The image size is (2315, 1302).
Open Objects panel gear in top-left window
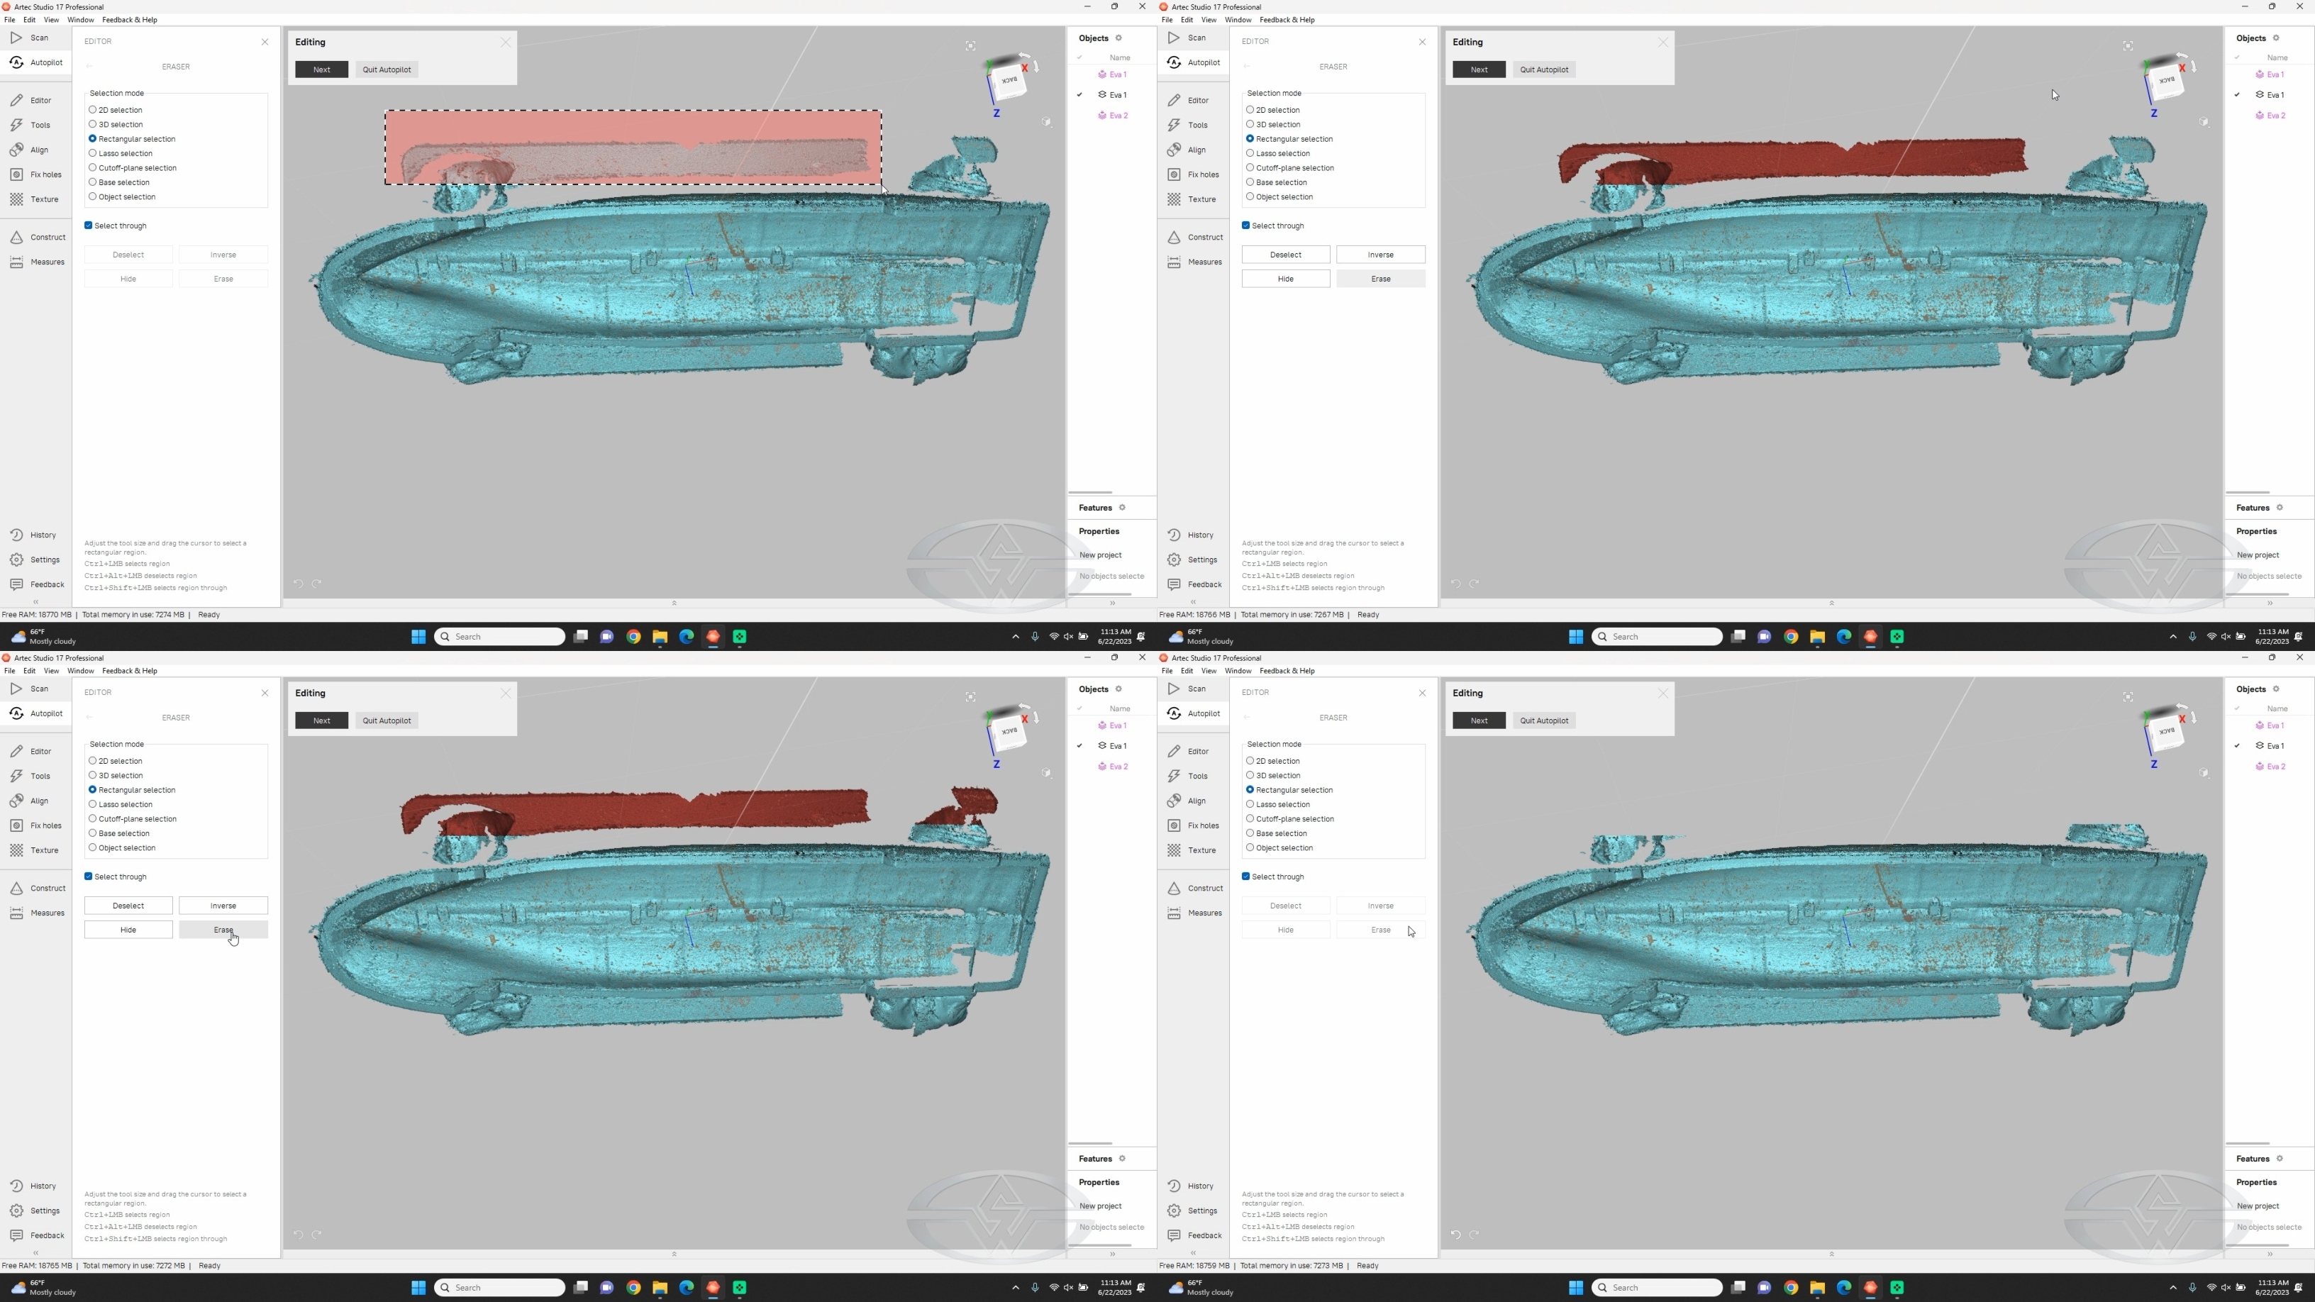pyautogui.click(x=1119, y=38)
